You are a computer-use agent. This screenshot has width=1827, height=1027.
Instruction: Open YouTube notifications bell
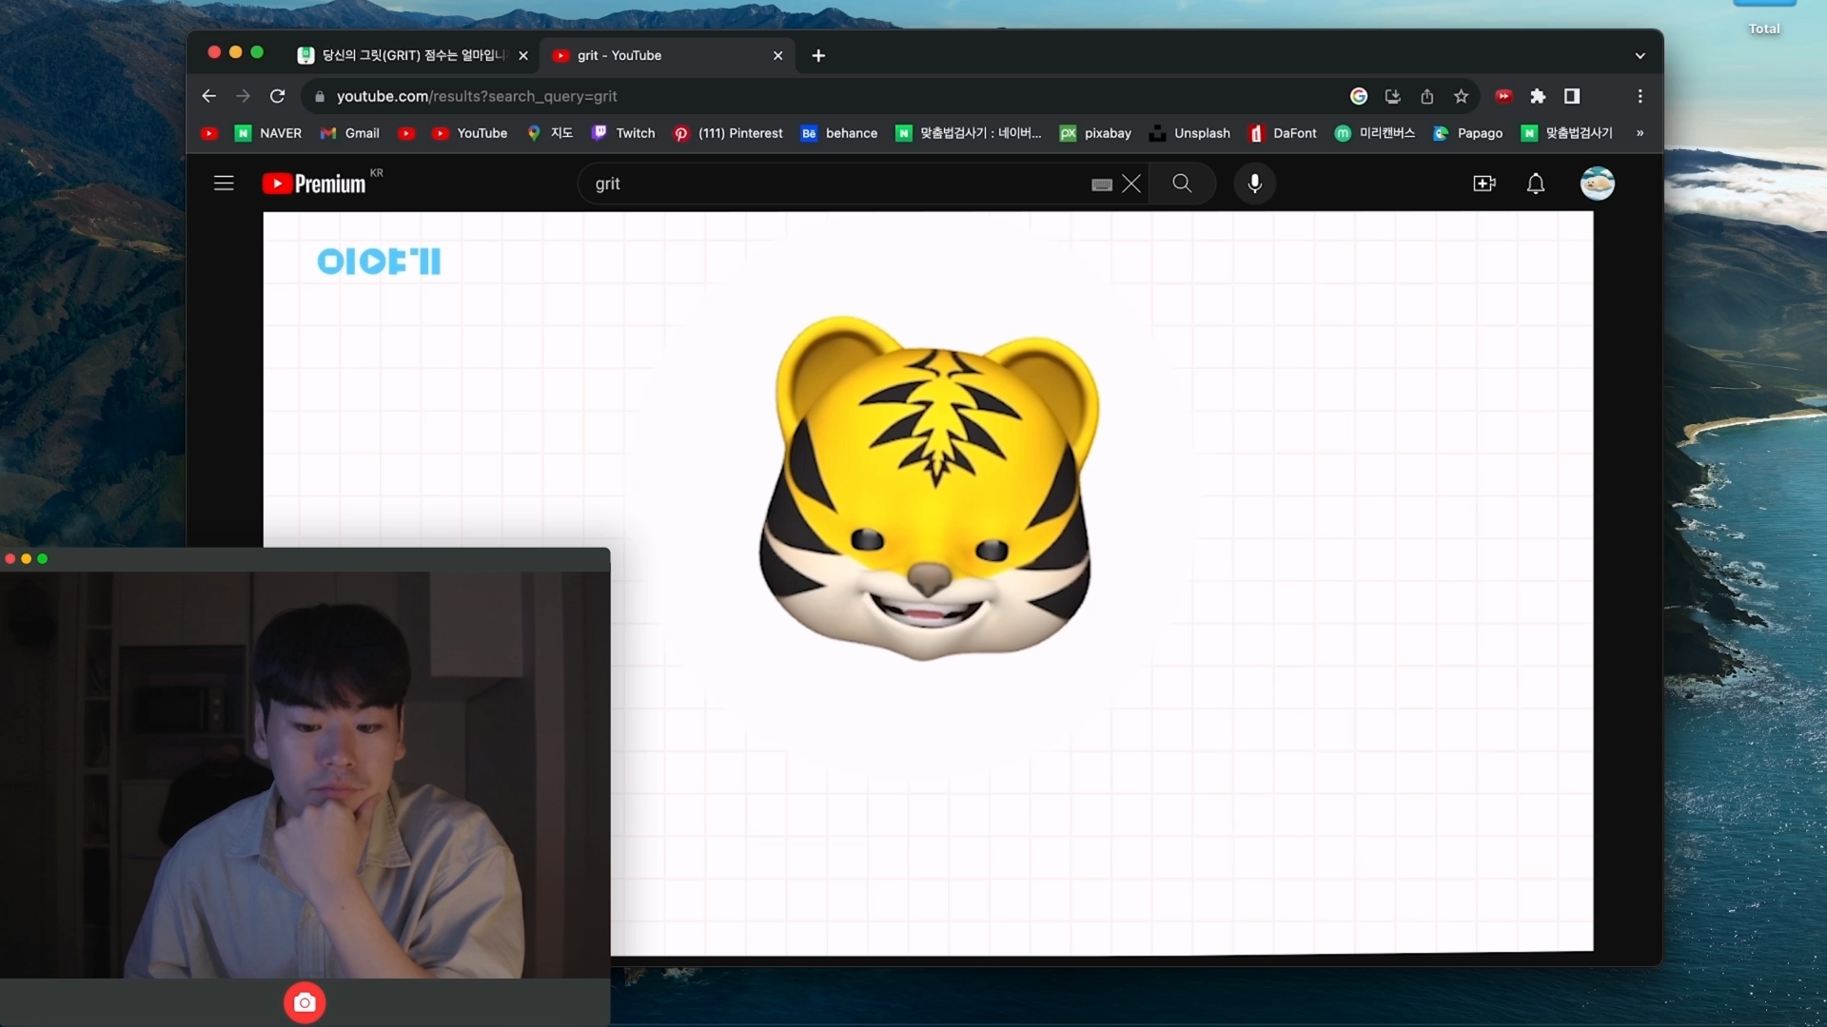(x=1535, y=184)
